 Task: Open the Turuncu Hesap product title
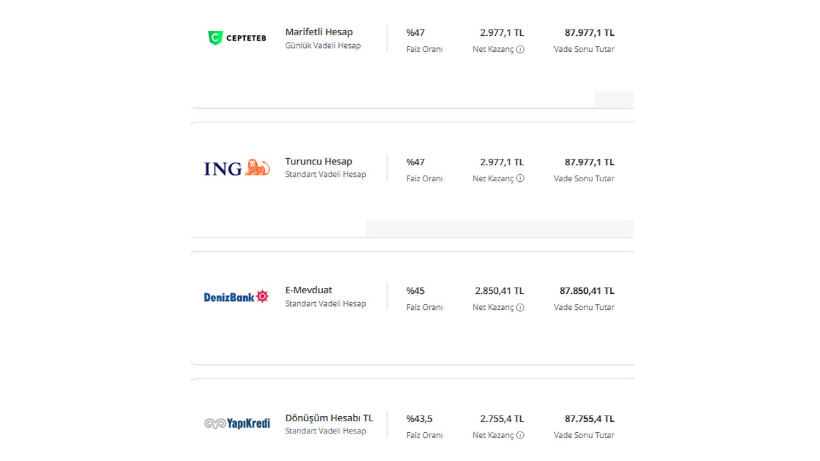(x=318, y=161)
